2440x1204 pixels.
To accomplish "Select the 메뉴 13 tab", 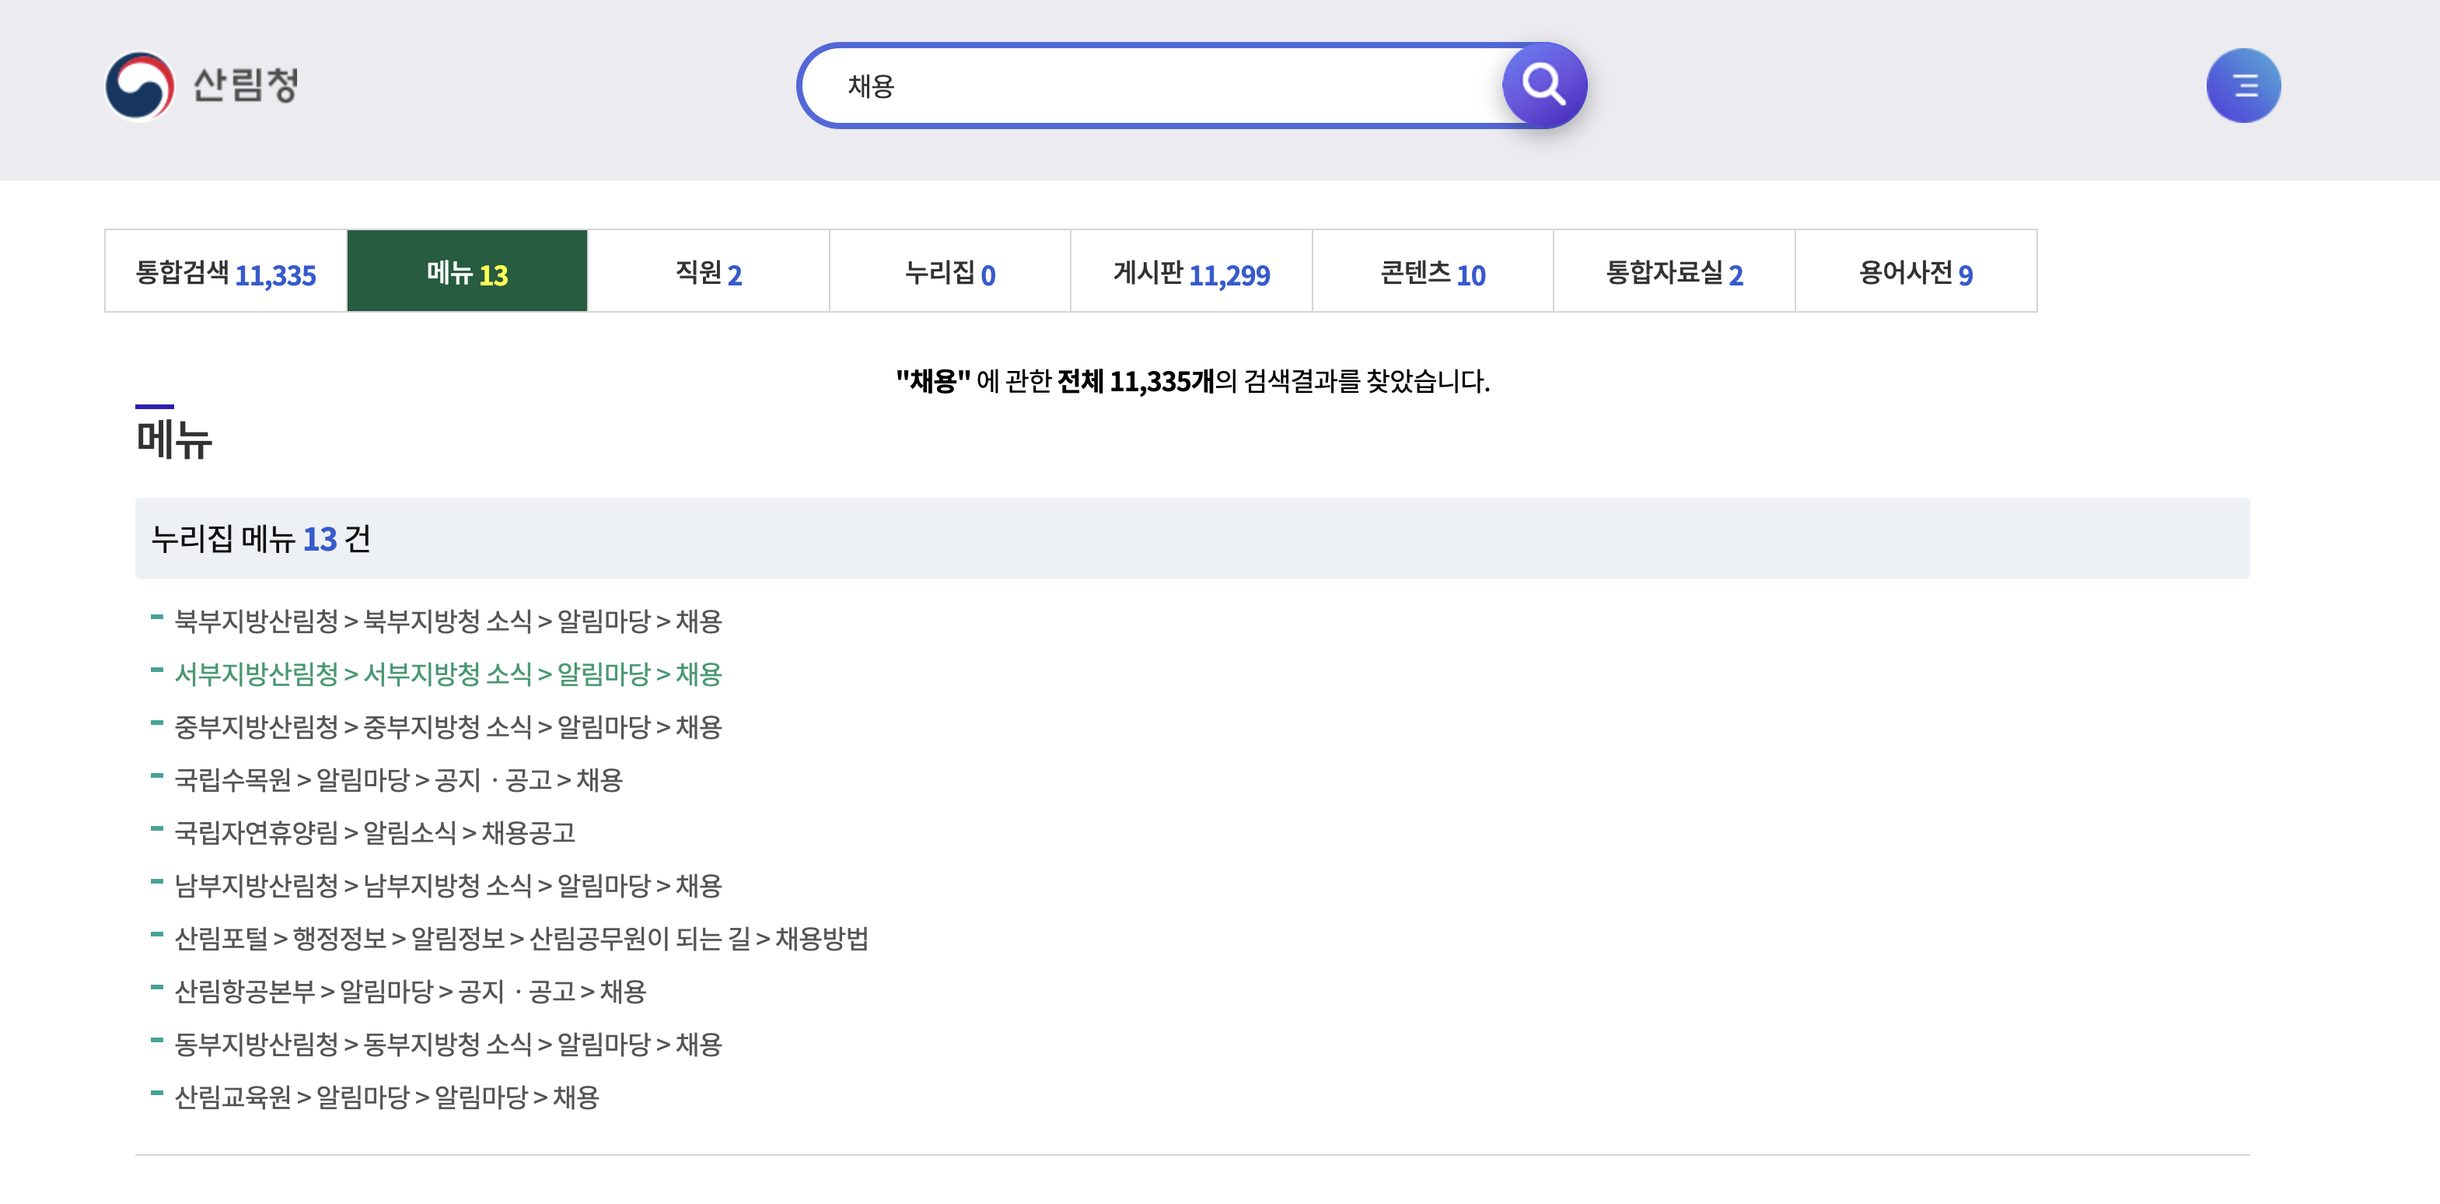I will coord(467,272).
